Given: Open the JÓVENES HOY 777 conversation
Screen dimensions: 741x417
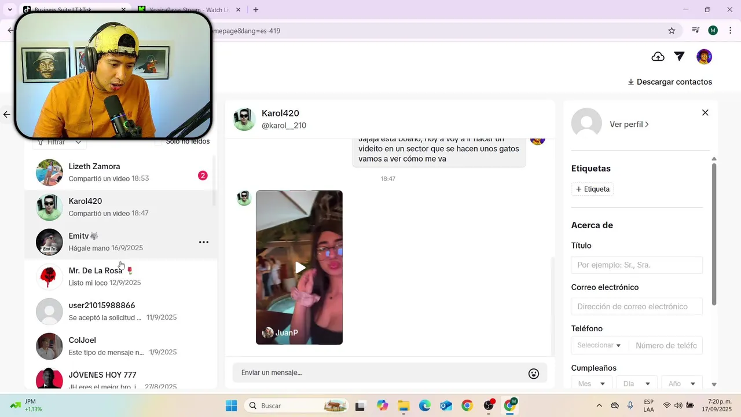Looking at the screenshot, I should point(121,376).
